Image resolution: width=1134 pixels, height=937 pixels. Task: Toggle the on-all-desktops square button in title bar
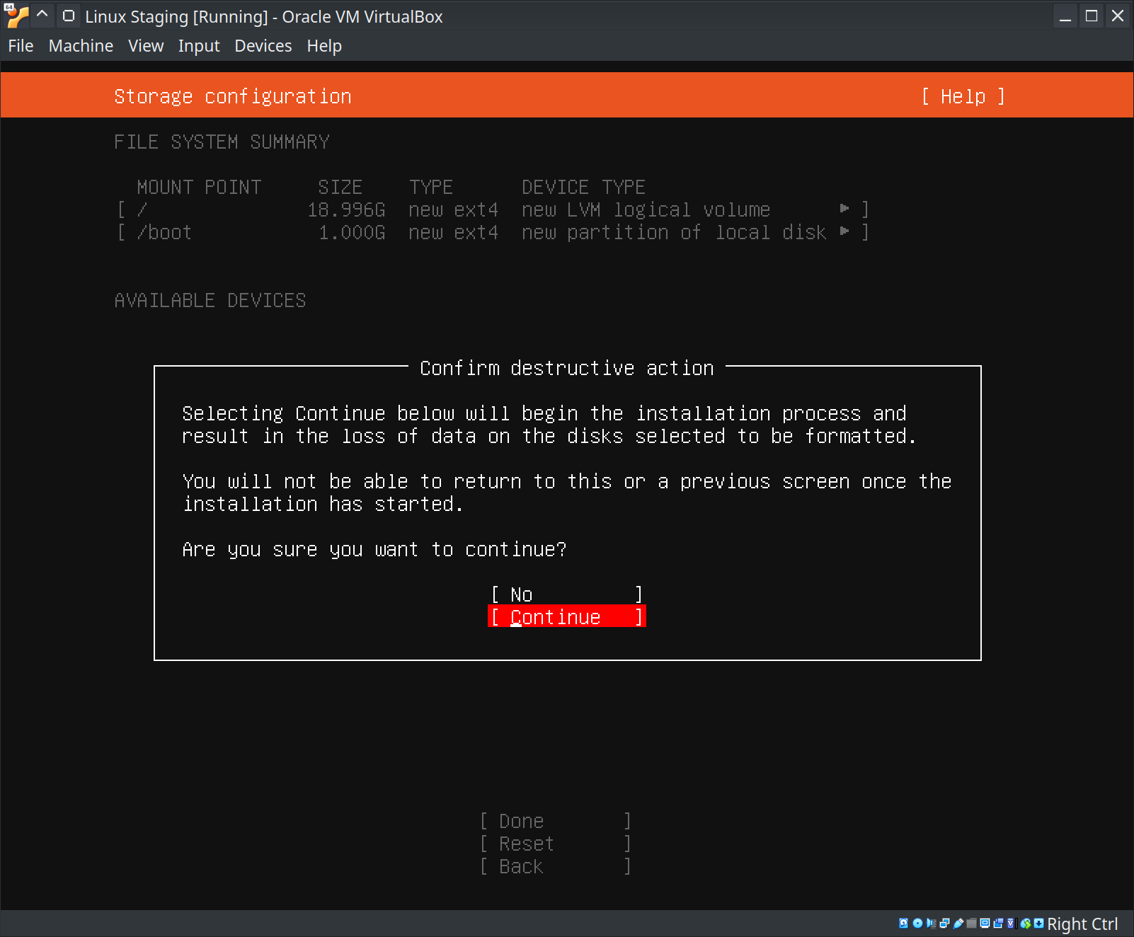point(68,16)
